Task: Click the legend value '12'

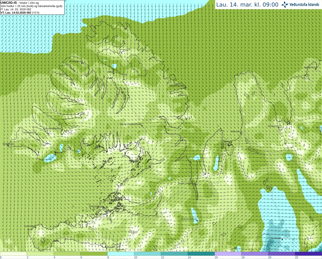Action: (162, 257)
